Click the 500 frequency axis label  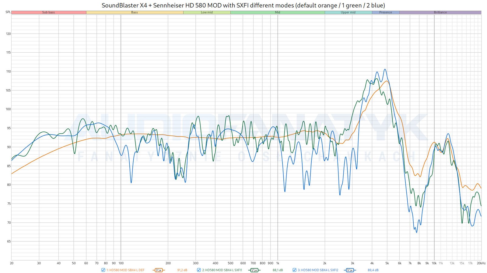pyautogui.click(x=230, y=263)
